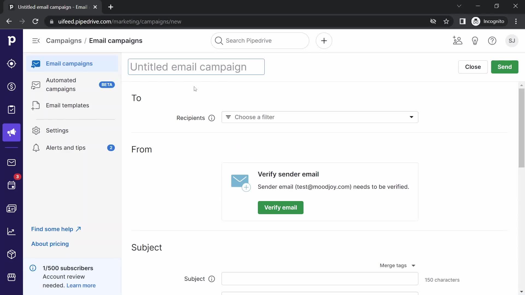Open the Contacts card icon in sidebar
Image resolution: width=525 pixels, height=295 pixels.
point(11,209)
